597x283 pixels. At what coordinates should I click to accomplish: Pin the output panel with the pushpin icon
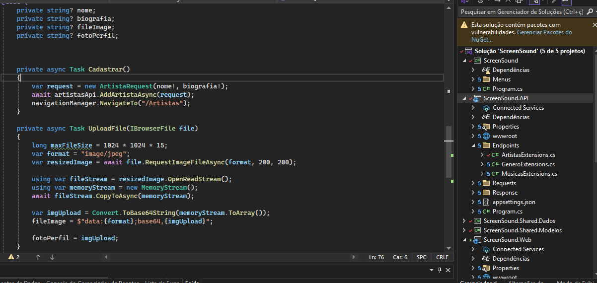click(440, 270)
